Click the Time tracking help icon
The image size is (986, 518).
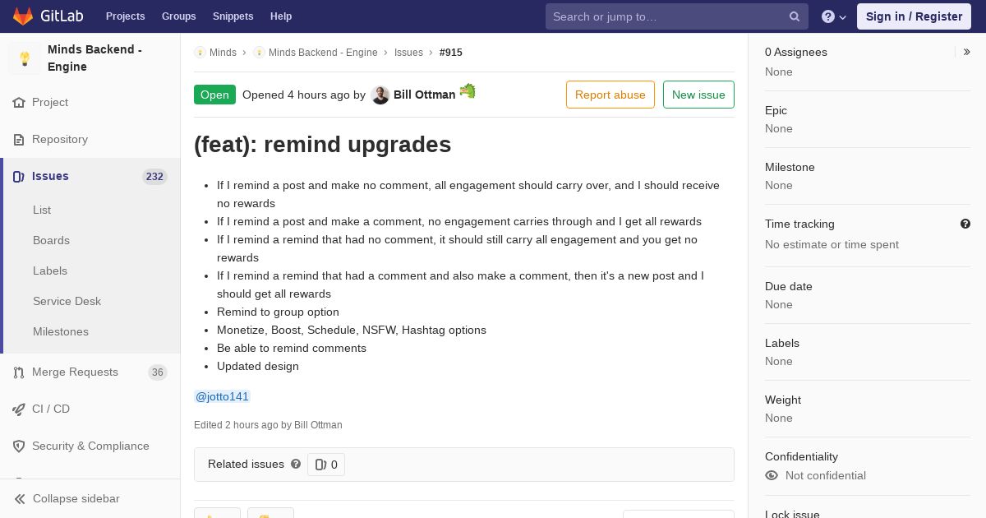tap(965, 224)
